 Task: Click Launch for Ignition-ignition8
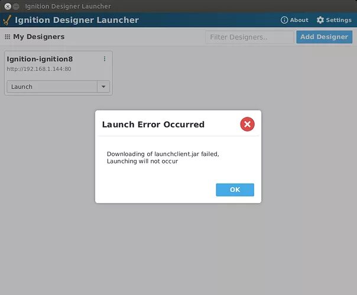coord(52,87)
